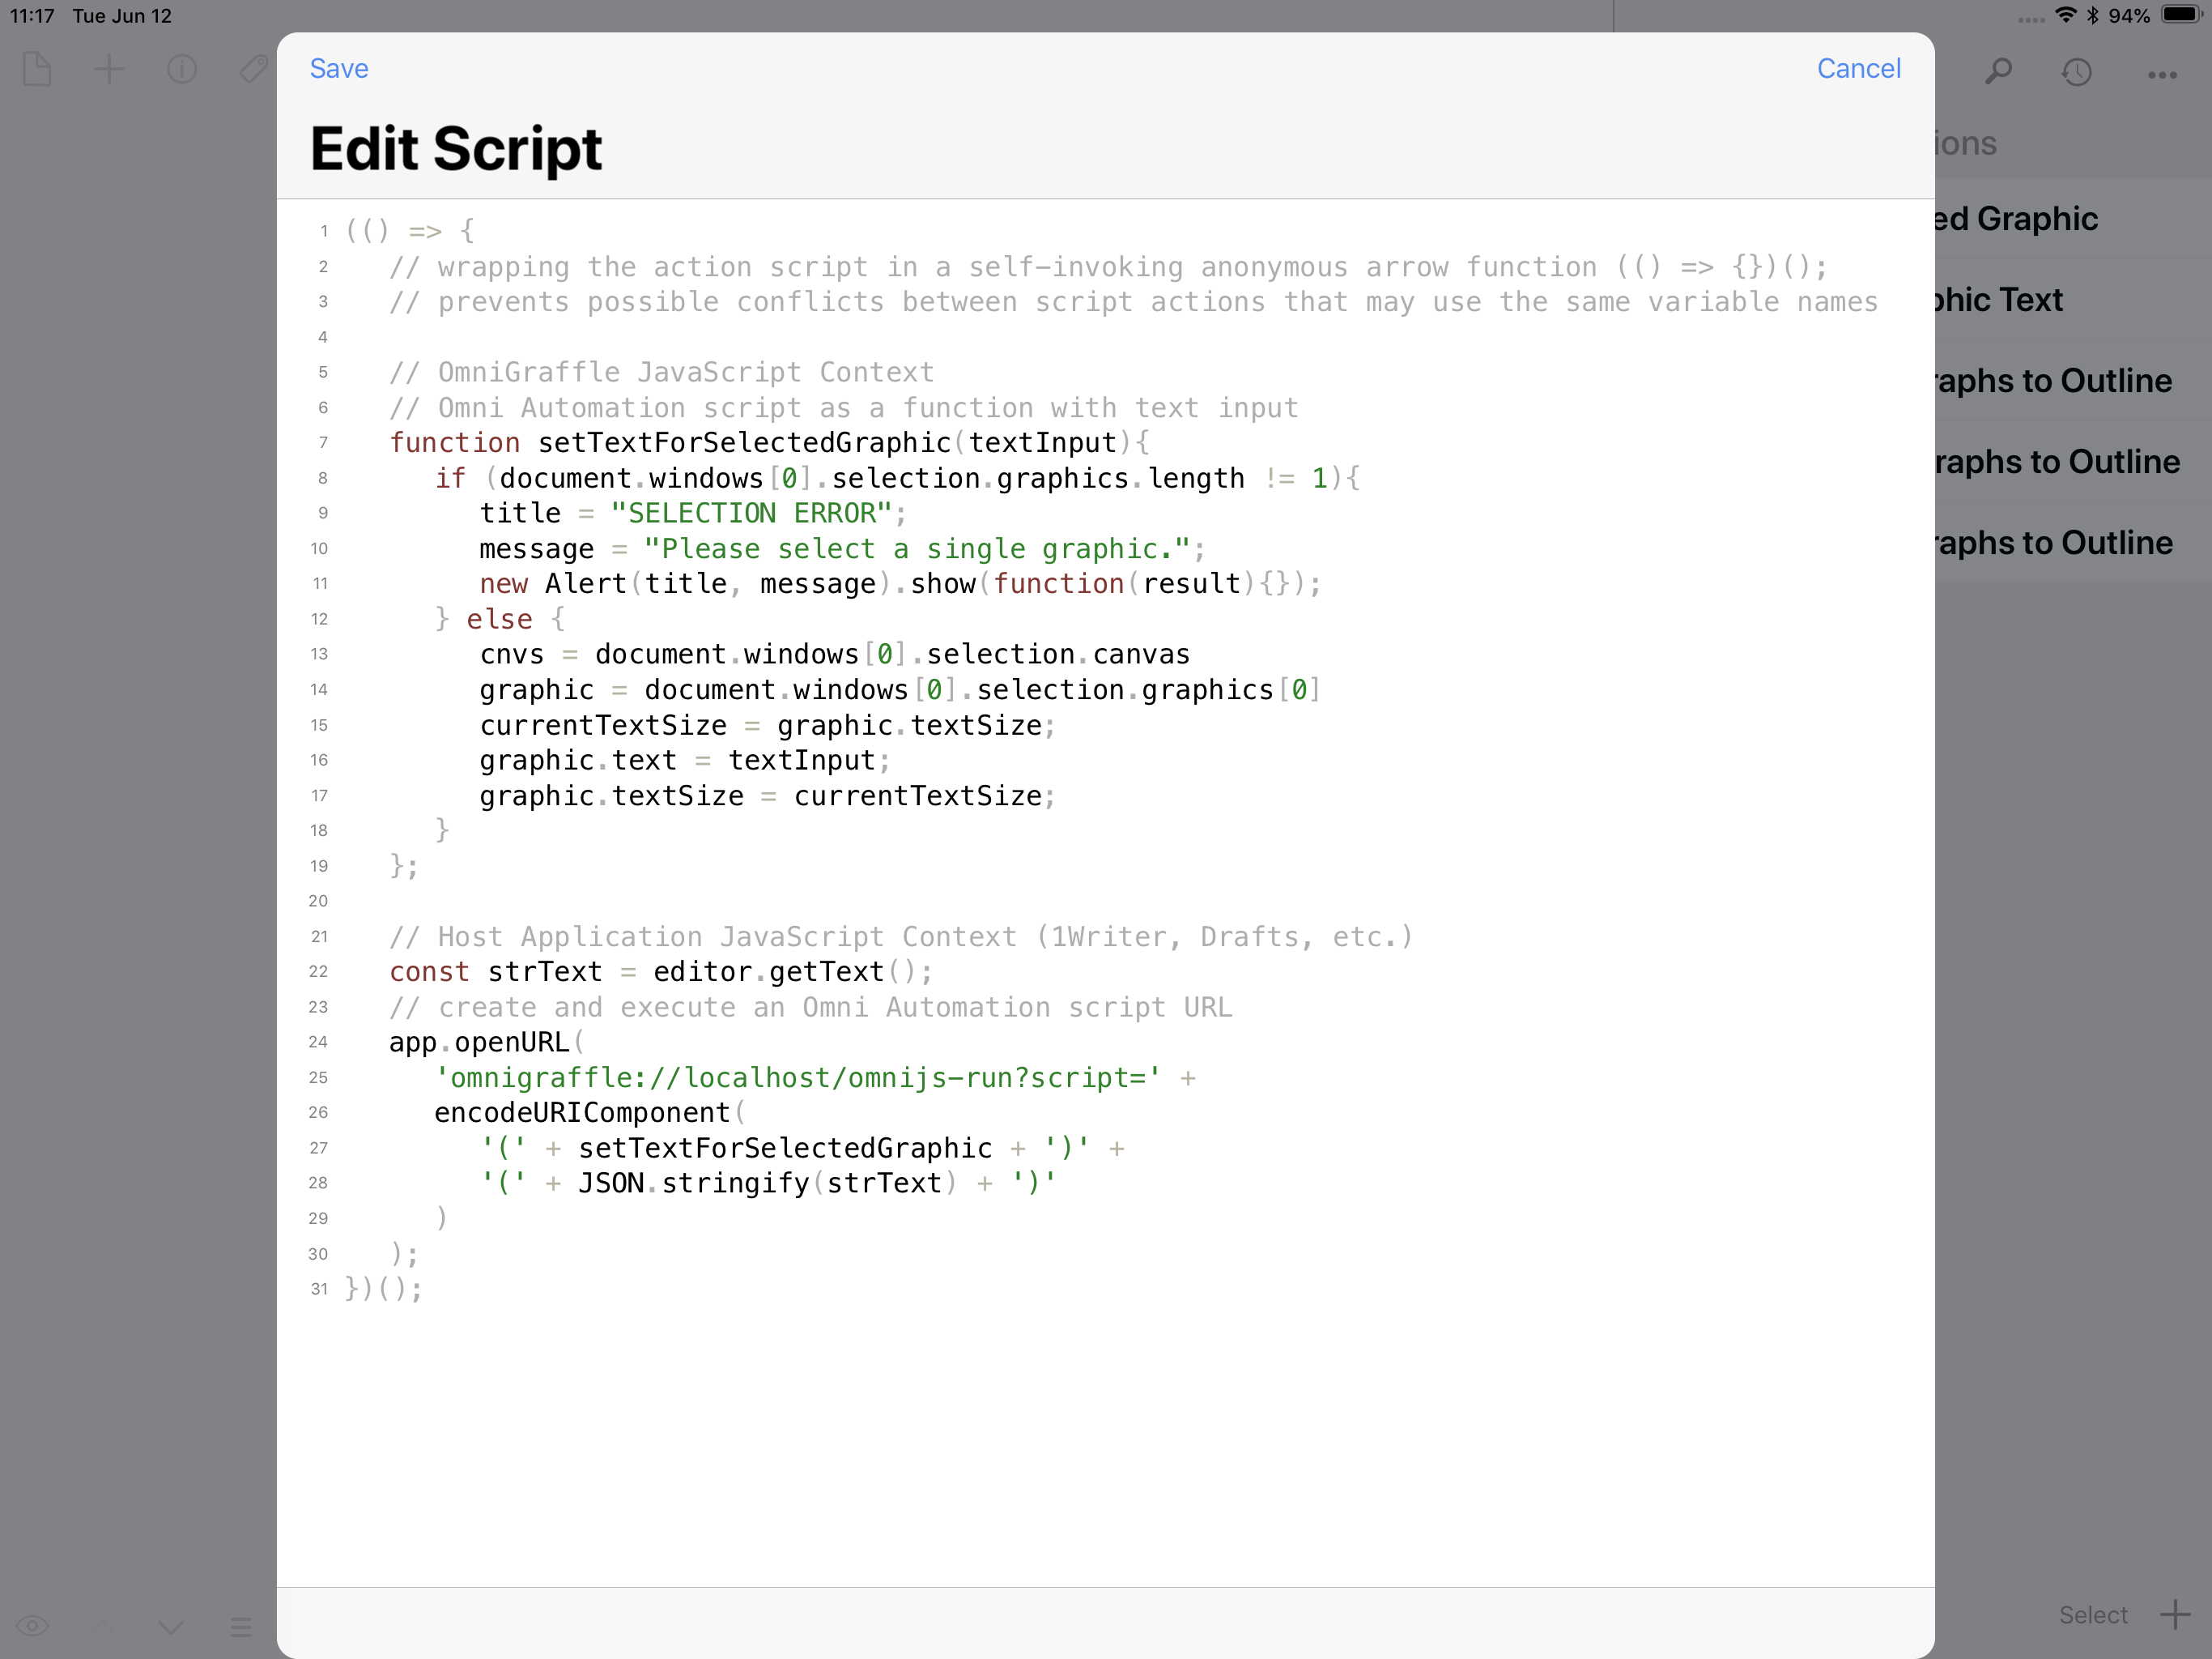Open second 'raphs to Outline' action row
The width and height of the screenshot is (2212, 1659).
click(x=2073, y=463)
